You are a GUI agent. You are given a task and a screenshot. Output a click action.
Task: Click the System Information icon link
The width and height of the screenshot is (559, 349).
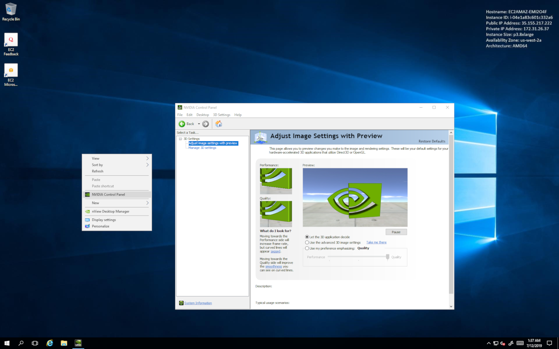click(182, 303)
